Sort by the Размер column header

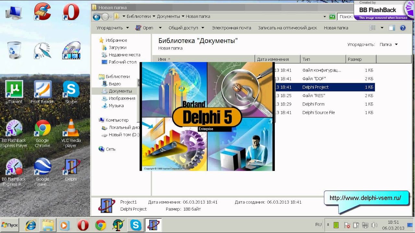361,59
